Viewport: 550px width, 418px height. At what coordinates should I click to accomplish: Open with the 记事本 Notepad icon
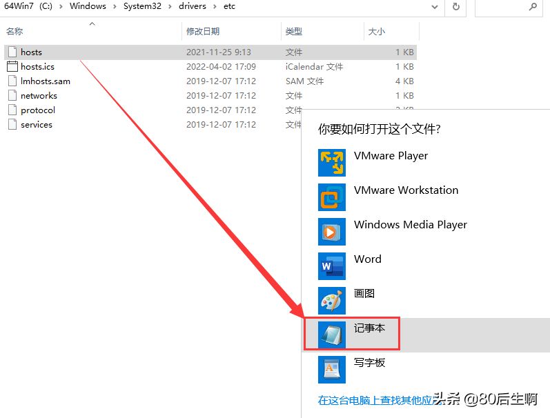click(331, 335)
